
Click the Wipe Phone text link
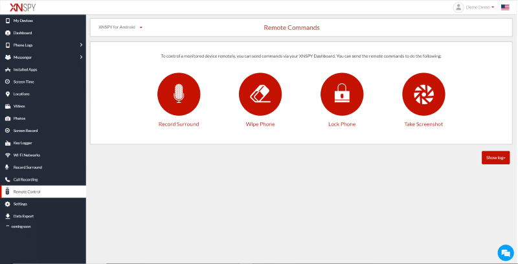click(260, 124)
